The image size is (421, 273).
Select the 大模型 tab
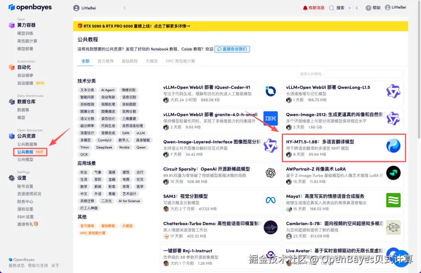click(x=151, y=61)
